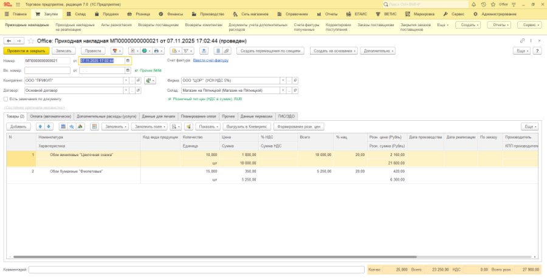Open the green globe icon menu
547x278 pixels.
[146, 51]
